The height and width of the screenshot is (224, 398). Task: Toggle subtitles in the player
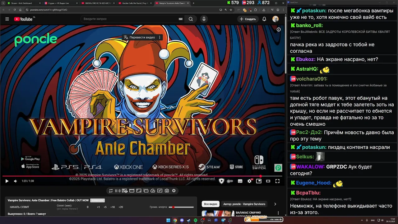click(240, 181)
